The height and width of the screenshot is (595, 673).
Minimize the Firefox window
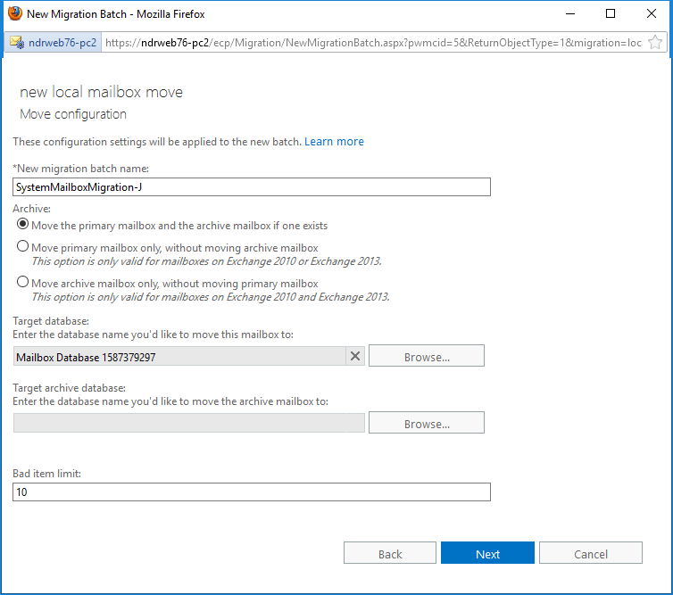tap(570, 13)
